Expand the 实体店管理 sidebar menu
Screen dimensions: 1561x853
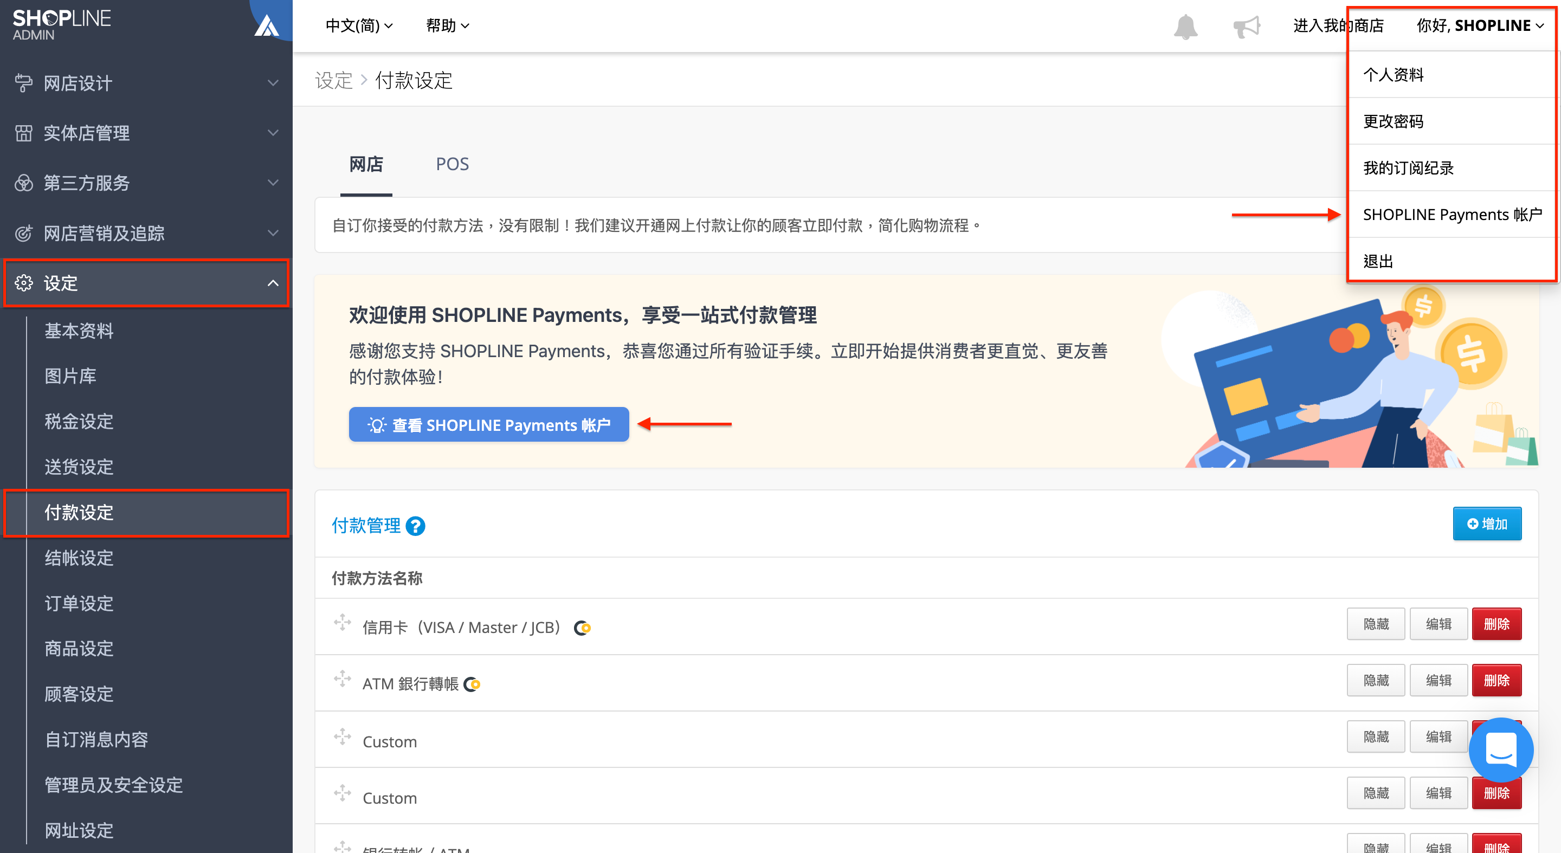(273, 133)
